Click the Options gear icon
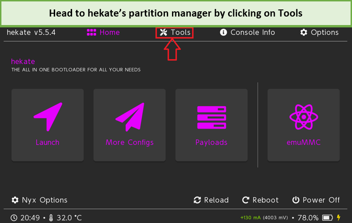The image size is (352, 223). (304, 33)
